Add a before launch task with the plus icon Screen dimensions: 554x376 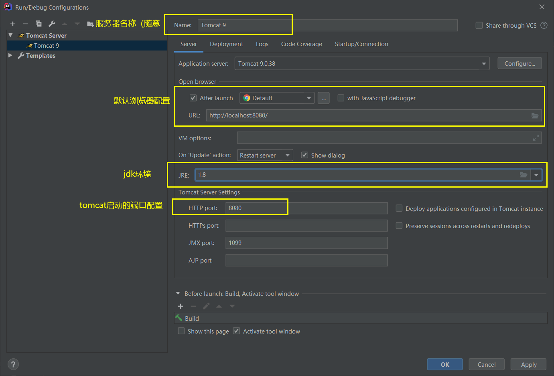point(181,306)
